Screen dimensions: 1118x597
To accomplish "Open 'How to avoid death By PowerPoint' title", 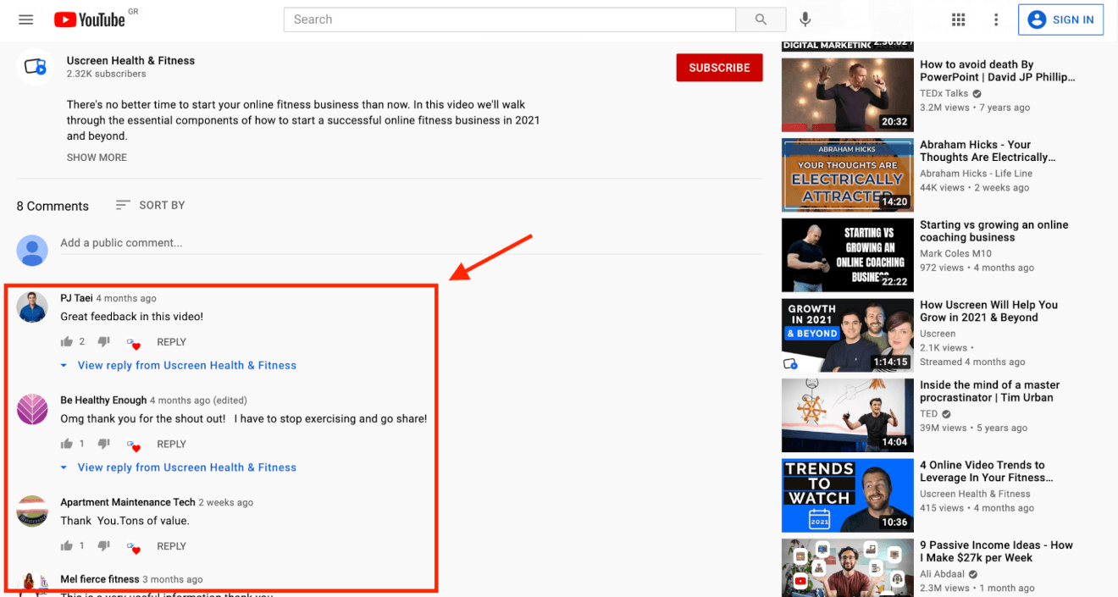I will coord(998,70).
